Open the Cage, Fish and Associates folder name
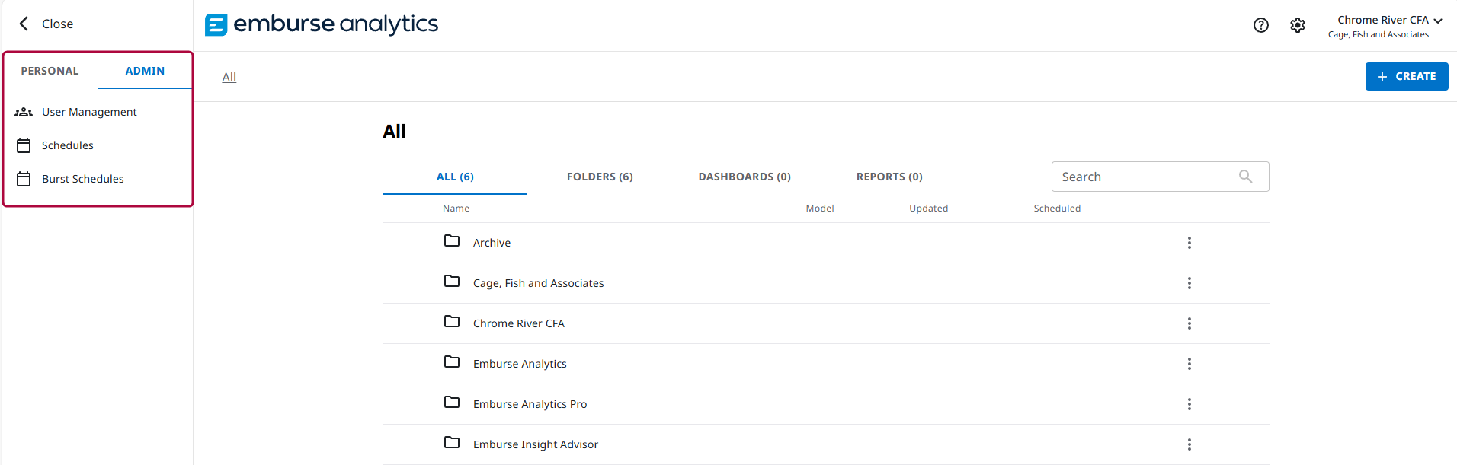1457x465 pixels. pyautogui.click(x=538, y=283)
